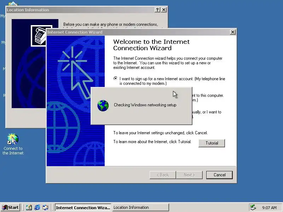
Task: Click the 9:07 AM clock
Action: (269, 208)
